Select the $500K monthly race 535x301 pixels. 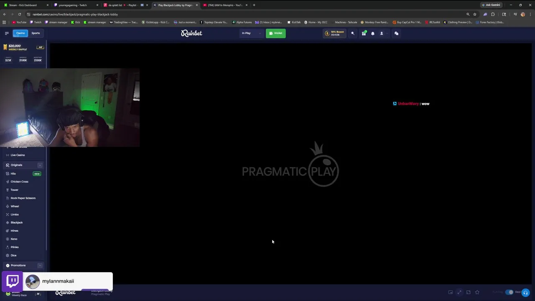tap(38, 59)
